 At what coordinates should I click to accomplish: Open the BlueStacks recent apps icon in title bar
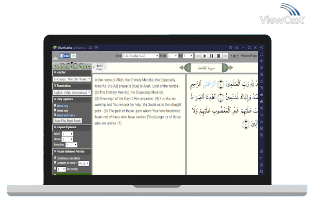coord(97,48)
